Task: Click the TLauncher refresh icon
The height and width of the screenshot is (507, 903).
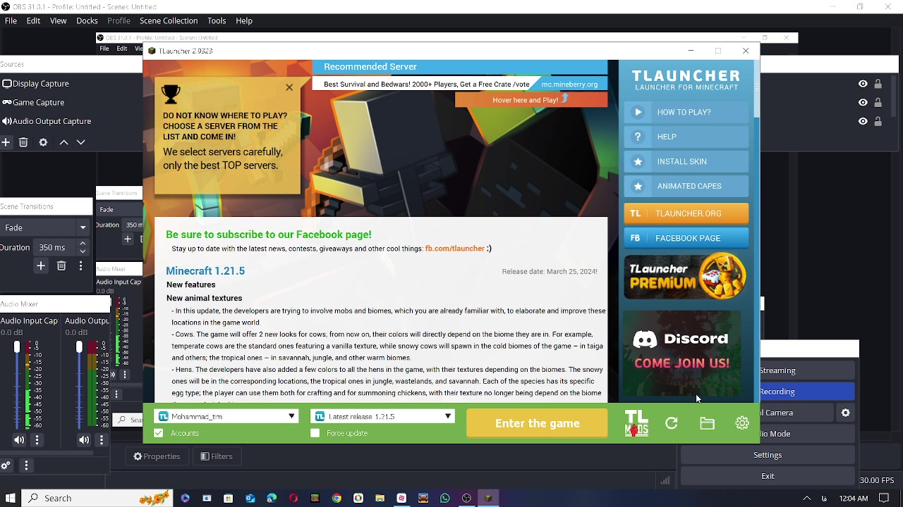Action: coord(672,423)
